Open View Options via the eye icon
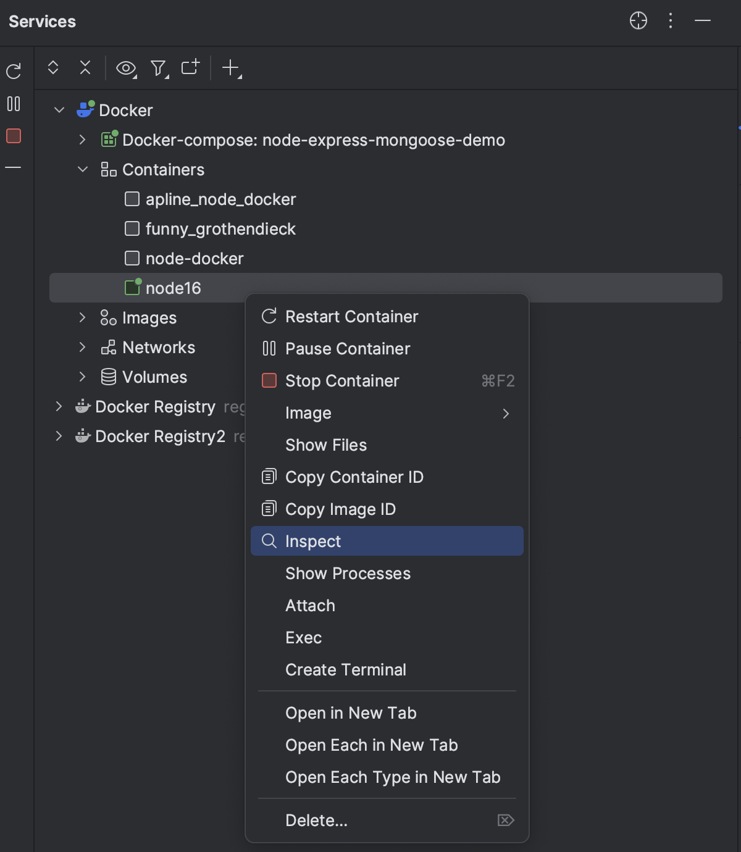This screenshot has height=852, width=741. [x=126, y=69]
